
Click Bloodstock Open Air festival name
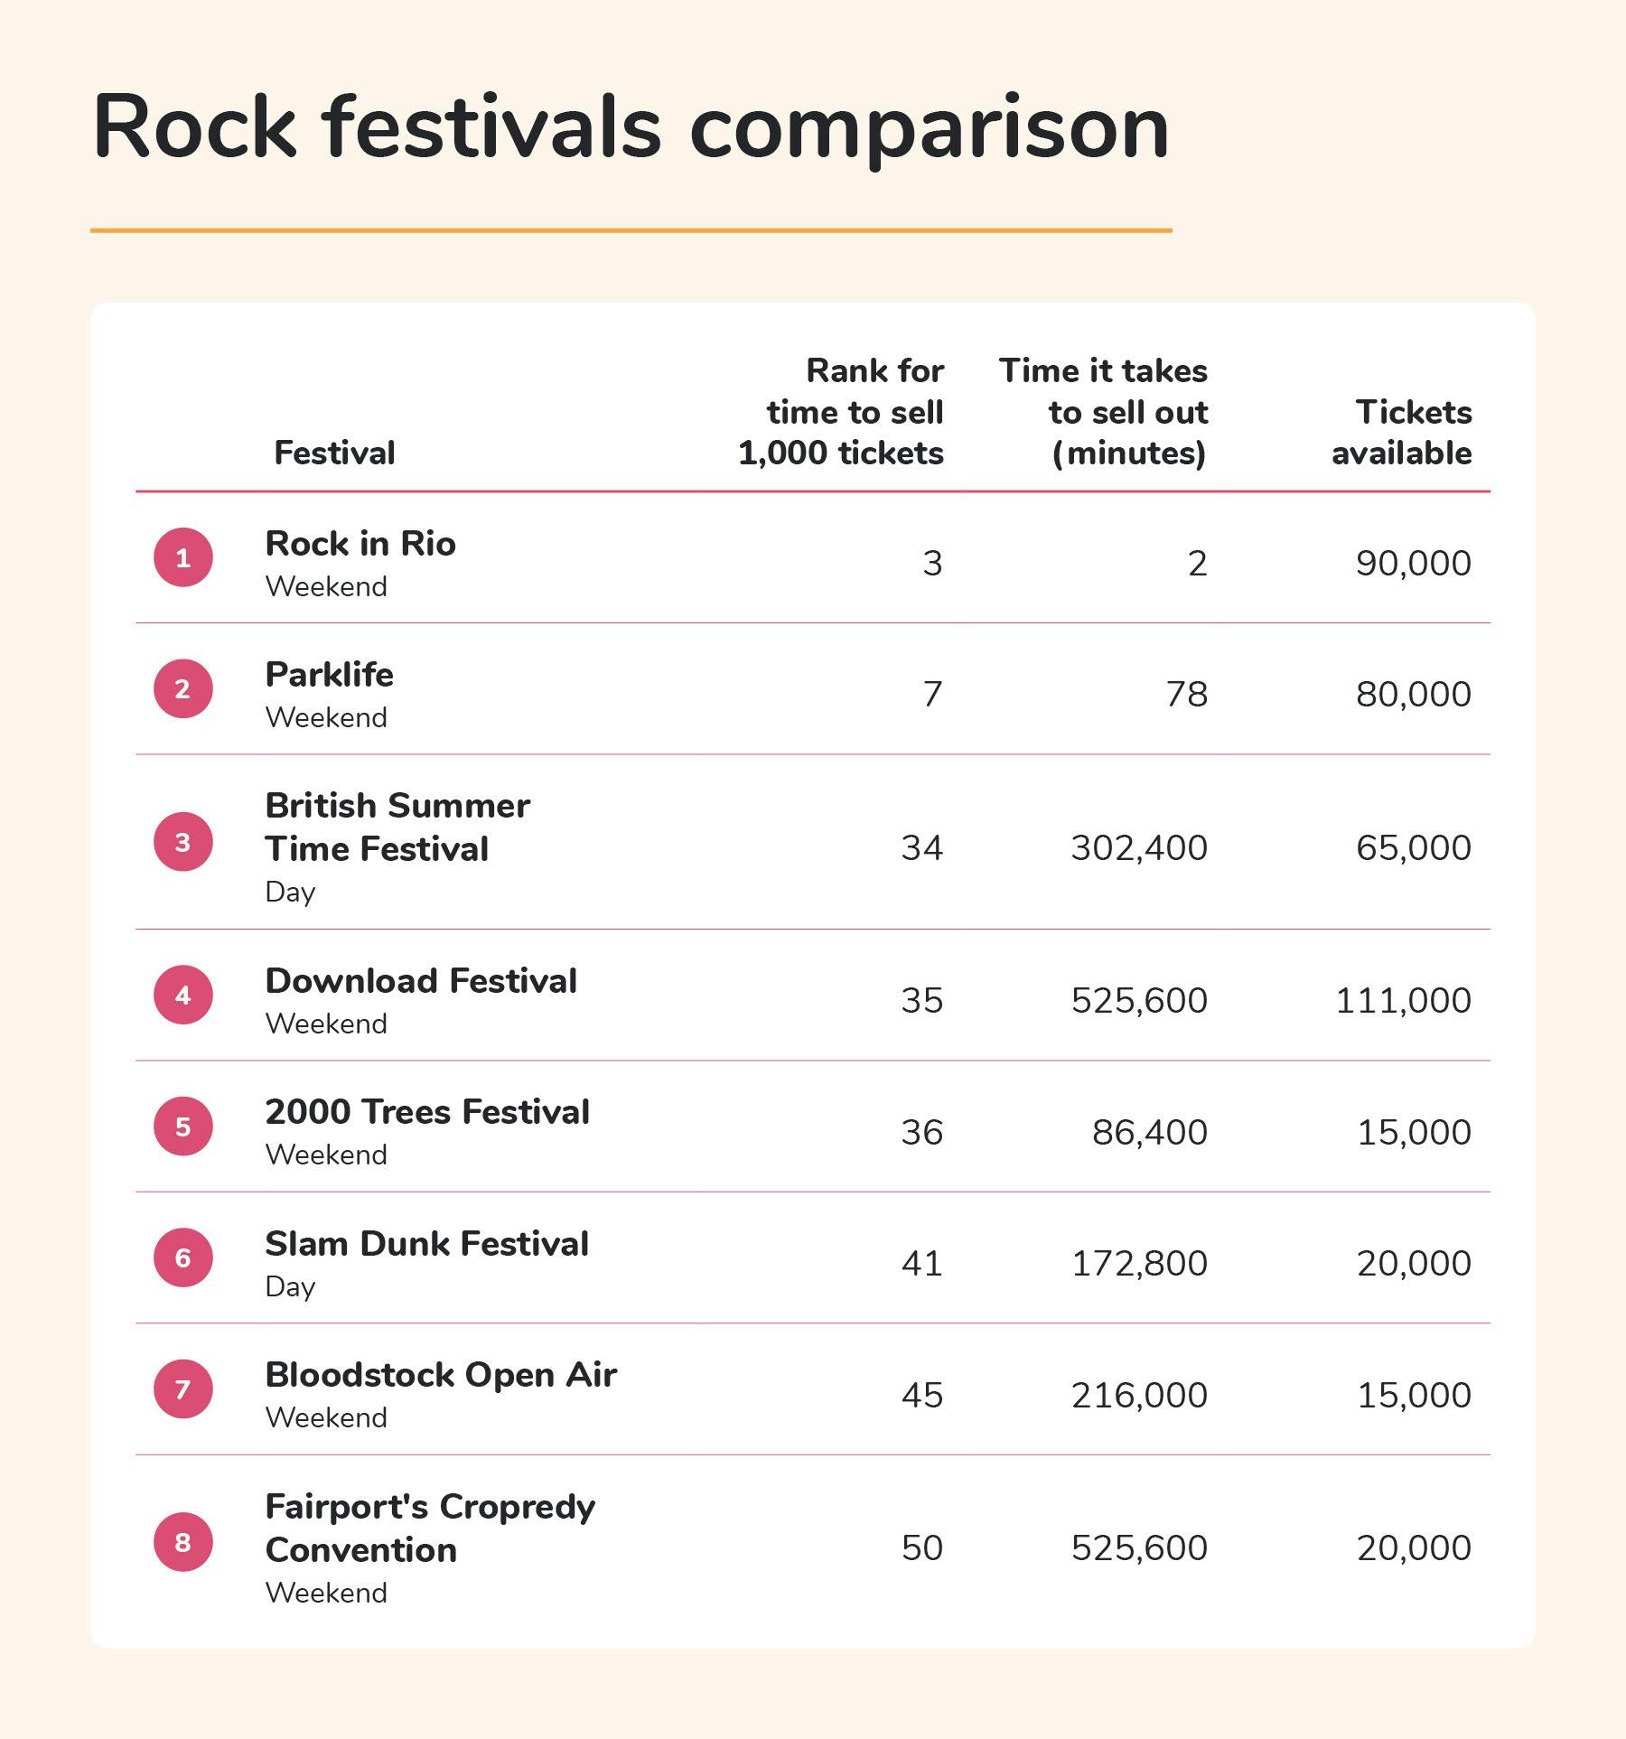[441, 1375]
